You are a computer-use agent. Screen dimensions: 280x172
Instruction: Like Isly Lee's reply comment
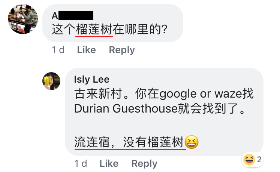tap(109, 163)
